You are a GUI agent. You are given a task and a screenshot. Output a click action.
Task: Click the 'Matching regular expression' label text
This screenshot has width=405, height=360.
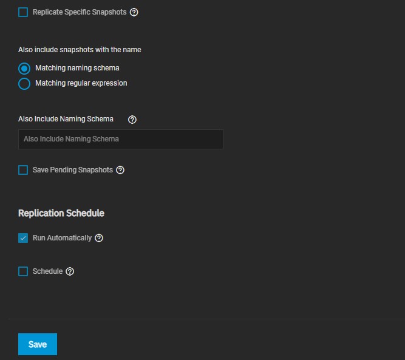81,83
